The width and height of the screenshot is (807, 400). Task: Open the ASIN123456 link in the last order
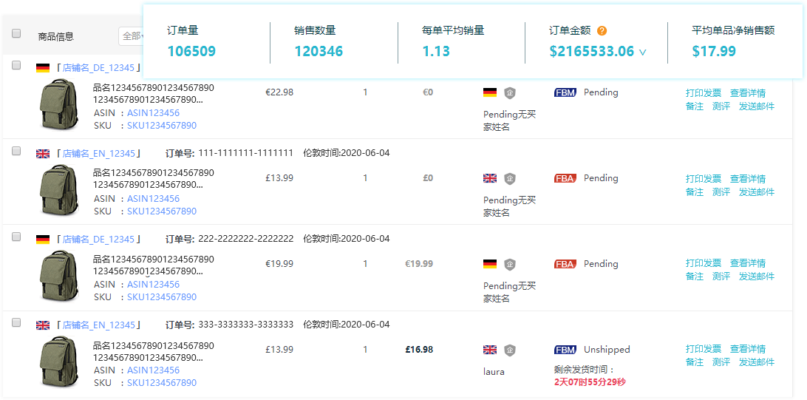click(x=153, y=370)
